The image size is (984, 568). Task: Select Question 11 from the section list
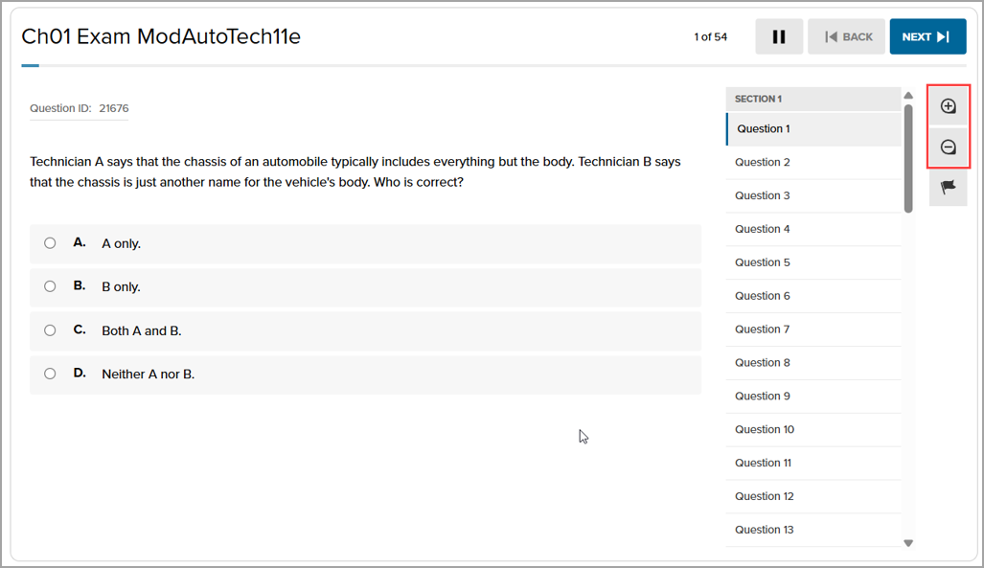763,463
